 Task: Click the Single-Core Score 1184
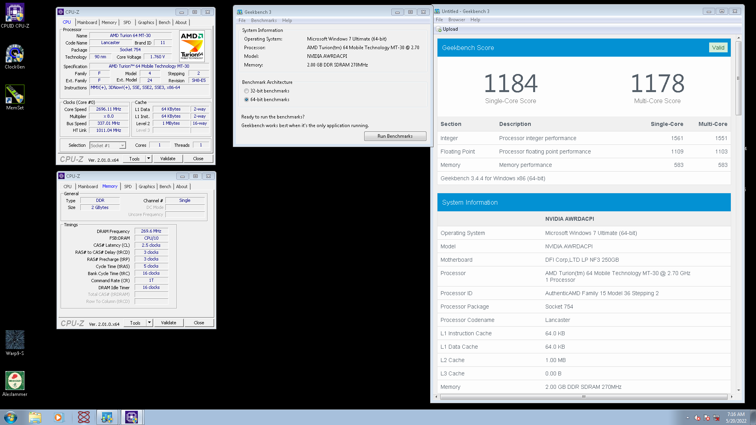coord(510,83)
